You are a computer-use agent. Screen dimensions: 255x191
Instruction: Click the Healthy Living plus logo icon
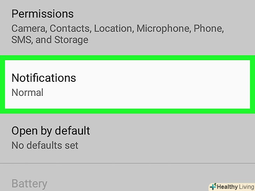click(x=213, y=186)
